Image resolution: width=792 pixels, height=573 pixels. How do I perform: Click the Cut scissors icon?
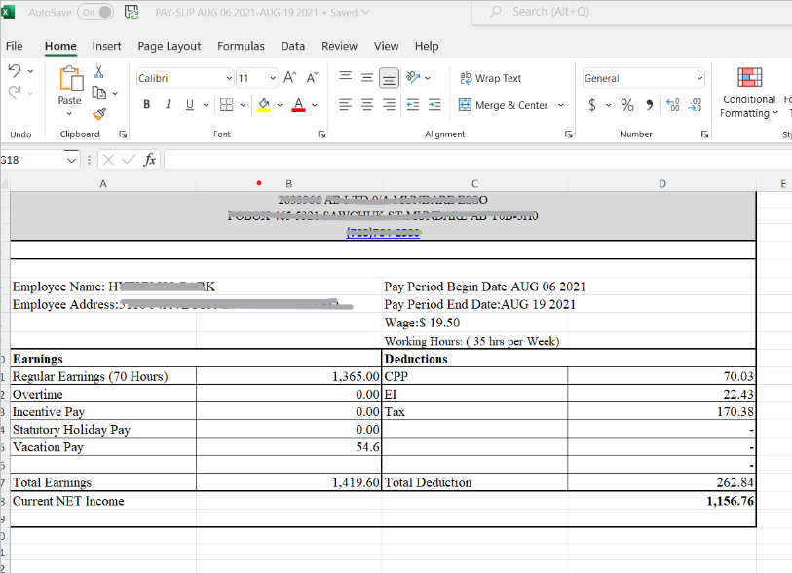coord(99,72)
